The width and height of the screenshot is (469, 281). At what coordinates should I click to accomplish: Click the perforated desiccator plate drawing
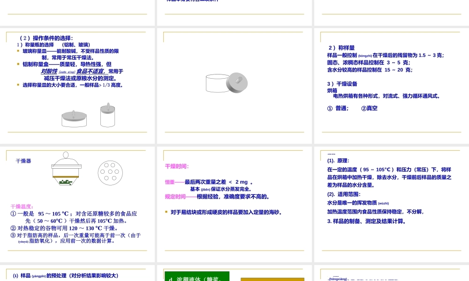(111, 173)
